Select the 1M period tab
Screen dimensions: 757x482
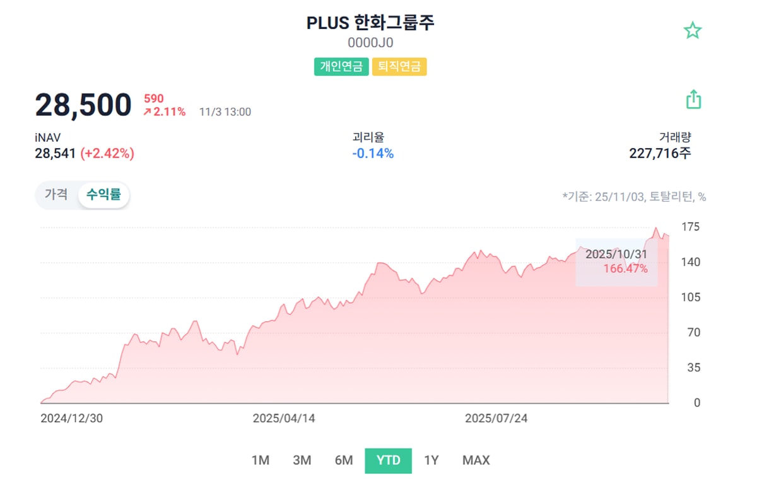click(260, 461)
